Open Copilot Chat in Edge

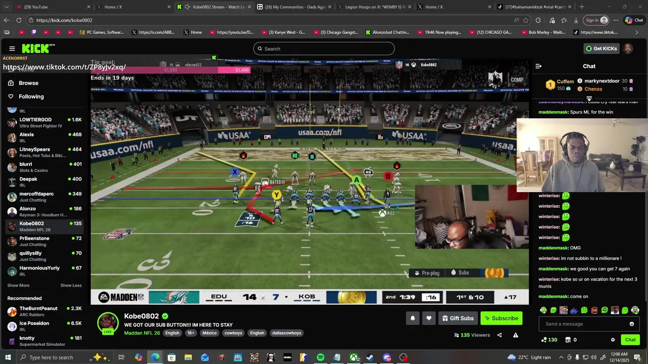pos(634,20)
